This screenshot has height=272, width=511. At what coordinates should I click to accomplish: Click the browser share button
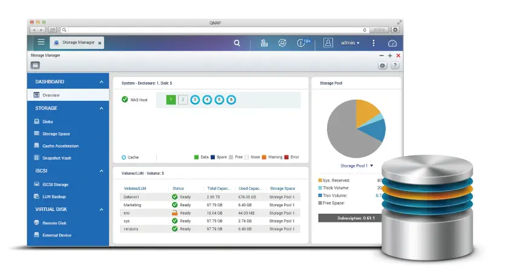pos(52,30)
